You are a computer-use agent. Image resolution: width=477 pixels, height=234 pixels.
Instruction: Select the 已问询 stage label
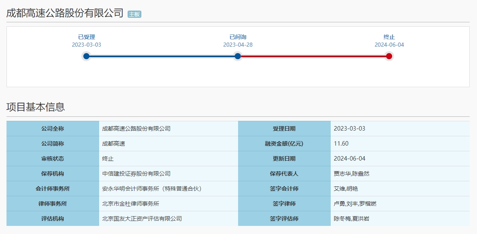(x=238, y=37)
